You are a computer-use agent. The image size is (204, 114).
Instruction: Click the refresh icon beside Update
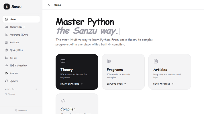(6, 81)
